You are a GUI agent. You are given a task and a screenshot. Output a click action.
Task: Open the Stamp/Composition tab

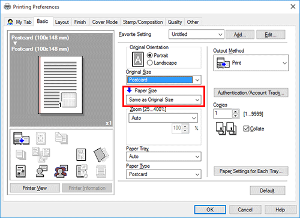(143, 22)
